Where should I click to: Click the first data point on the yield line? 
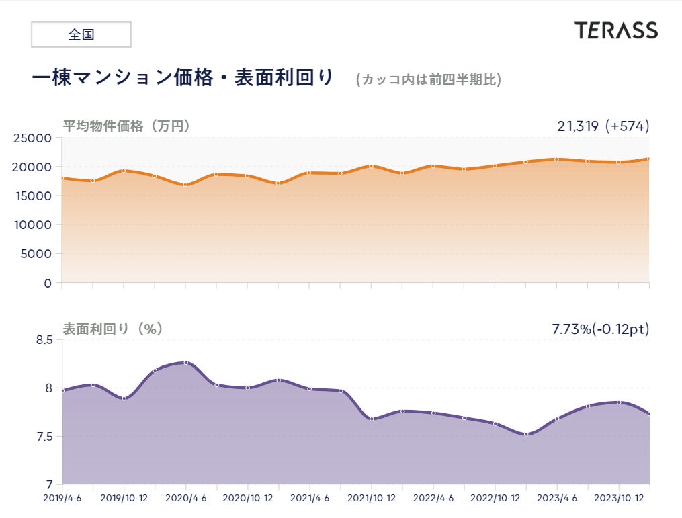click(x=62, y=390)
